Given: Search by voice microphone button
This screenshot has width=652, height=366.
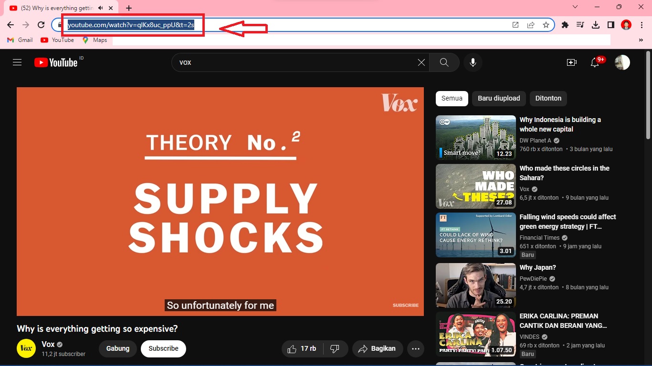Looking at the screenshot, I should [x=473, y=62].
